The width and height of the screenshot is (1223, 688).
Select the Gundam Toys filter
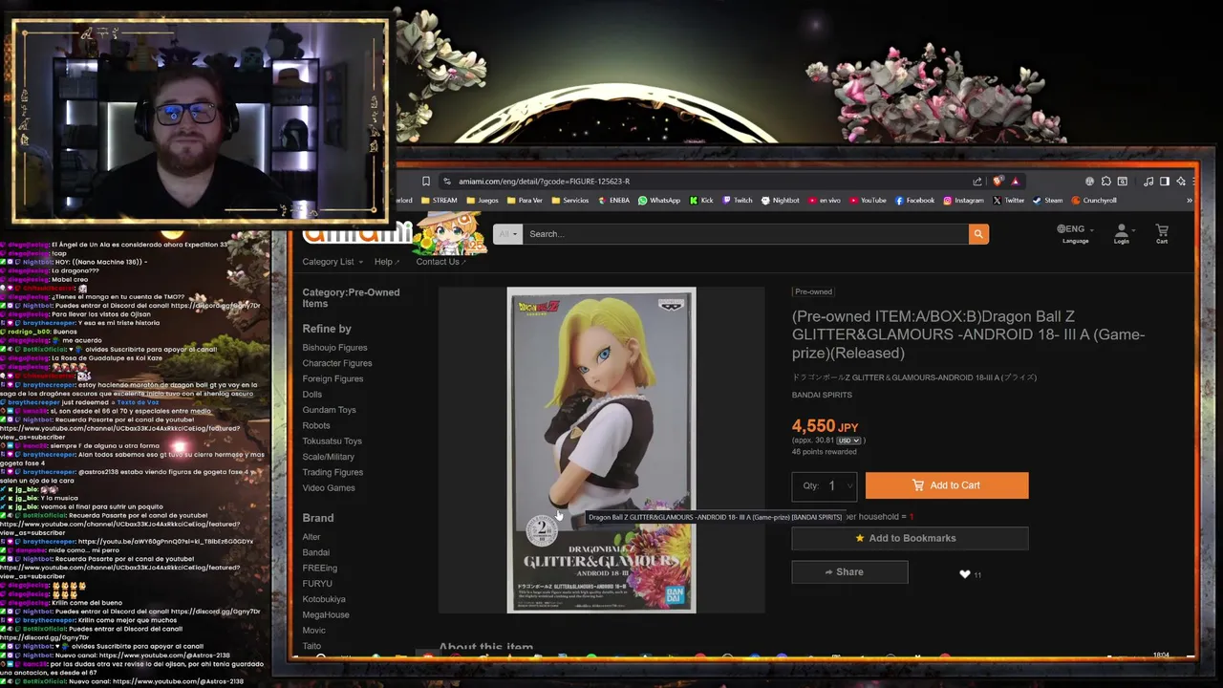[329, 410]
